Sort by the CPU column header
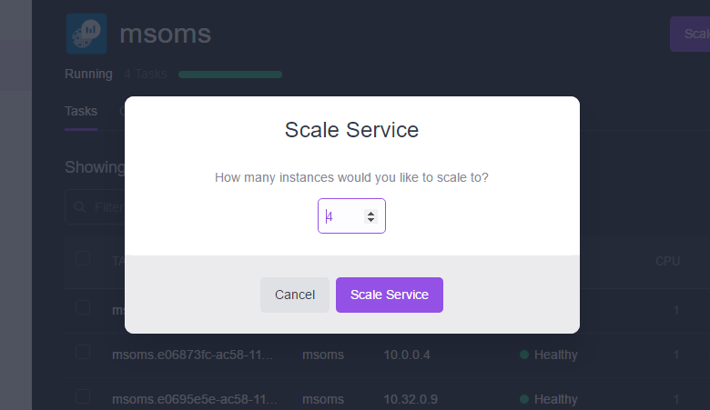The width and height of the screenshot is (710, 410). pos(667,261)
